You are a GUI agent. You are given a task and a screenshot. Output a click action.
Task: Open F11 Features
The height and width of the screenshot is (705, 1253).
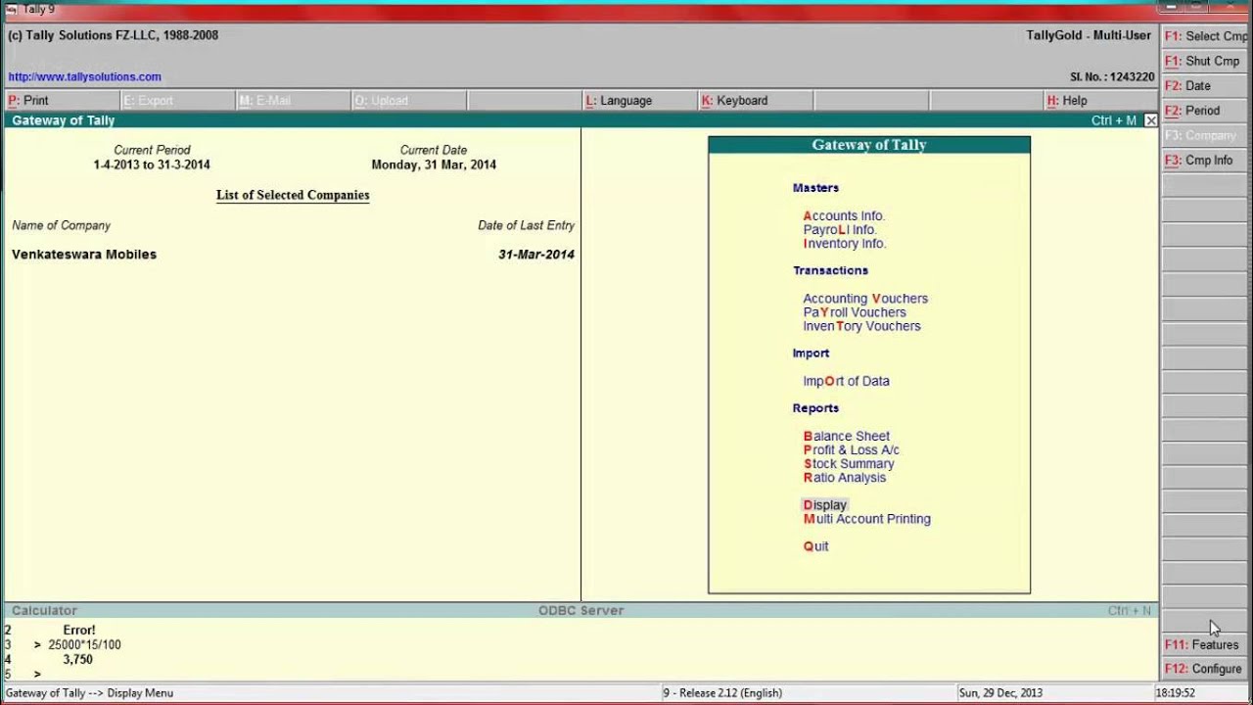pos(1206,645)
